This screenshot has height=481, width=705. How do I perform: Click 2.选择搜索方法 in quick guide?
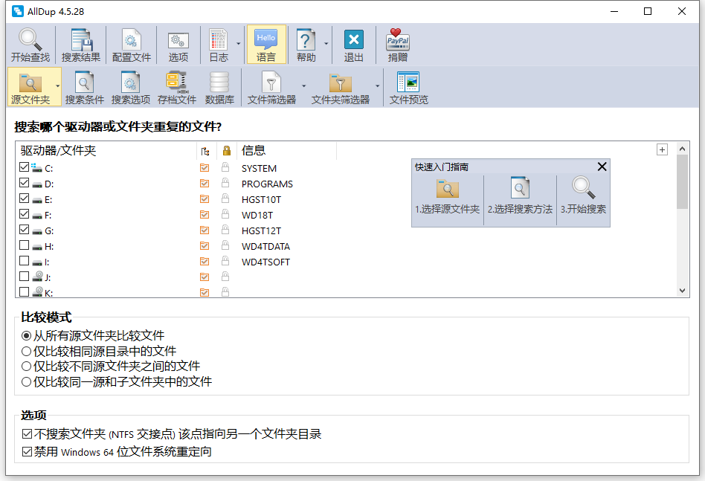pyautogui.click(x=520, y=197)
